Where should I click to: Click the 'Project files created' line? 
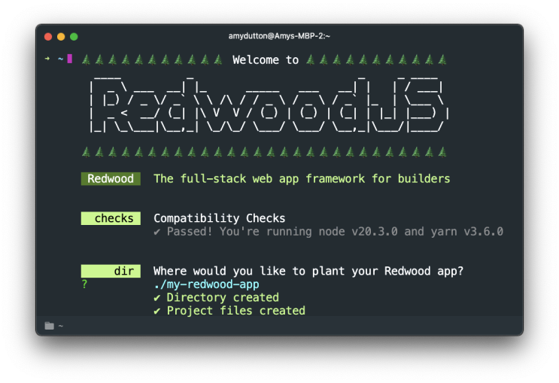[x=229, y=311]
